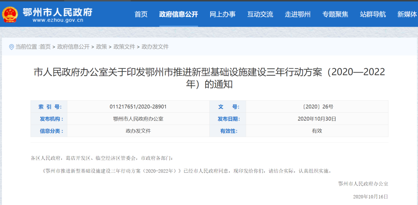418x205 pixels.
Task: Go to 政办发文件 in the breadcrumb
Action: 155,47
